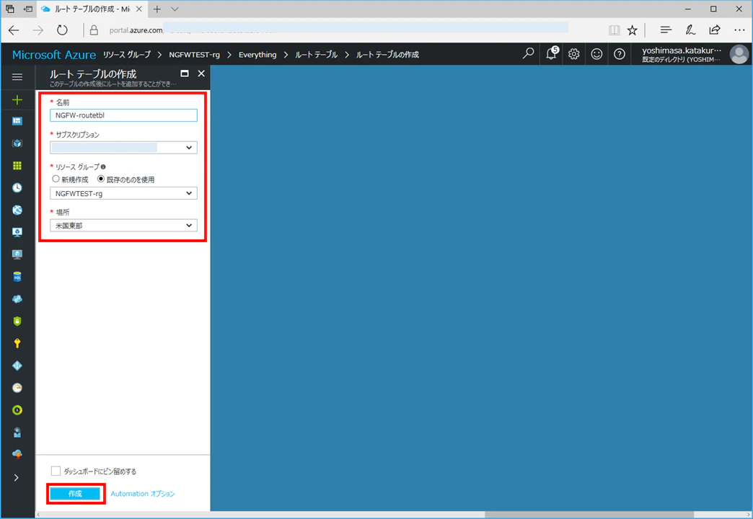Go back in the browser
This screenshot has width=753, height=519.
[x=14, y=30]
